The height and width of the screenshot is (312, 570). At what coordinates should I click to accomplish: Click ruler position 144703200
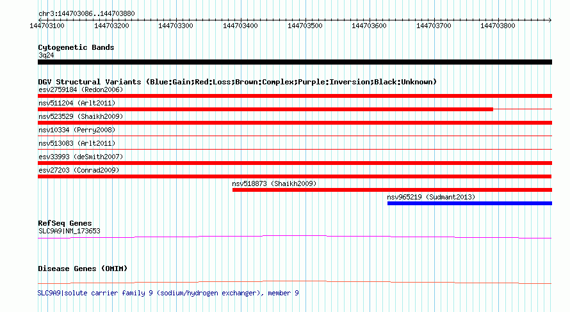pos(111,26)
